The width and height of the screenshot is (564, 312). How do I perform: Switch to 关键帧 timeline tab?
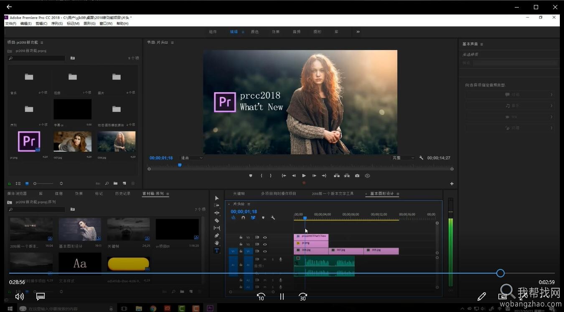[x=239, y=194]
